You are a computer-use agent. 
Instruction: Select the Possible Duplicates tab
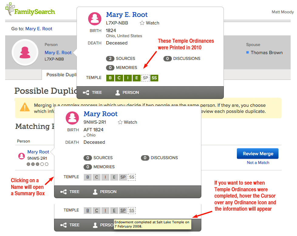tap(59, 75)
